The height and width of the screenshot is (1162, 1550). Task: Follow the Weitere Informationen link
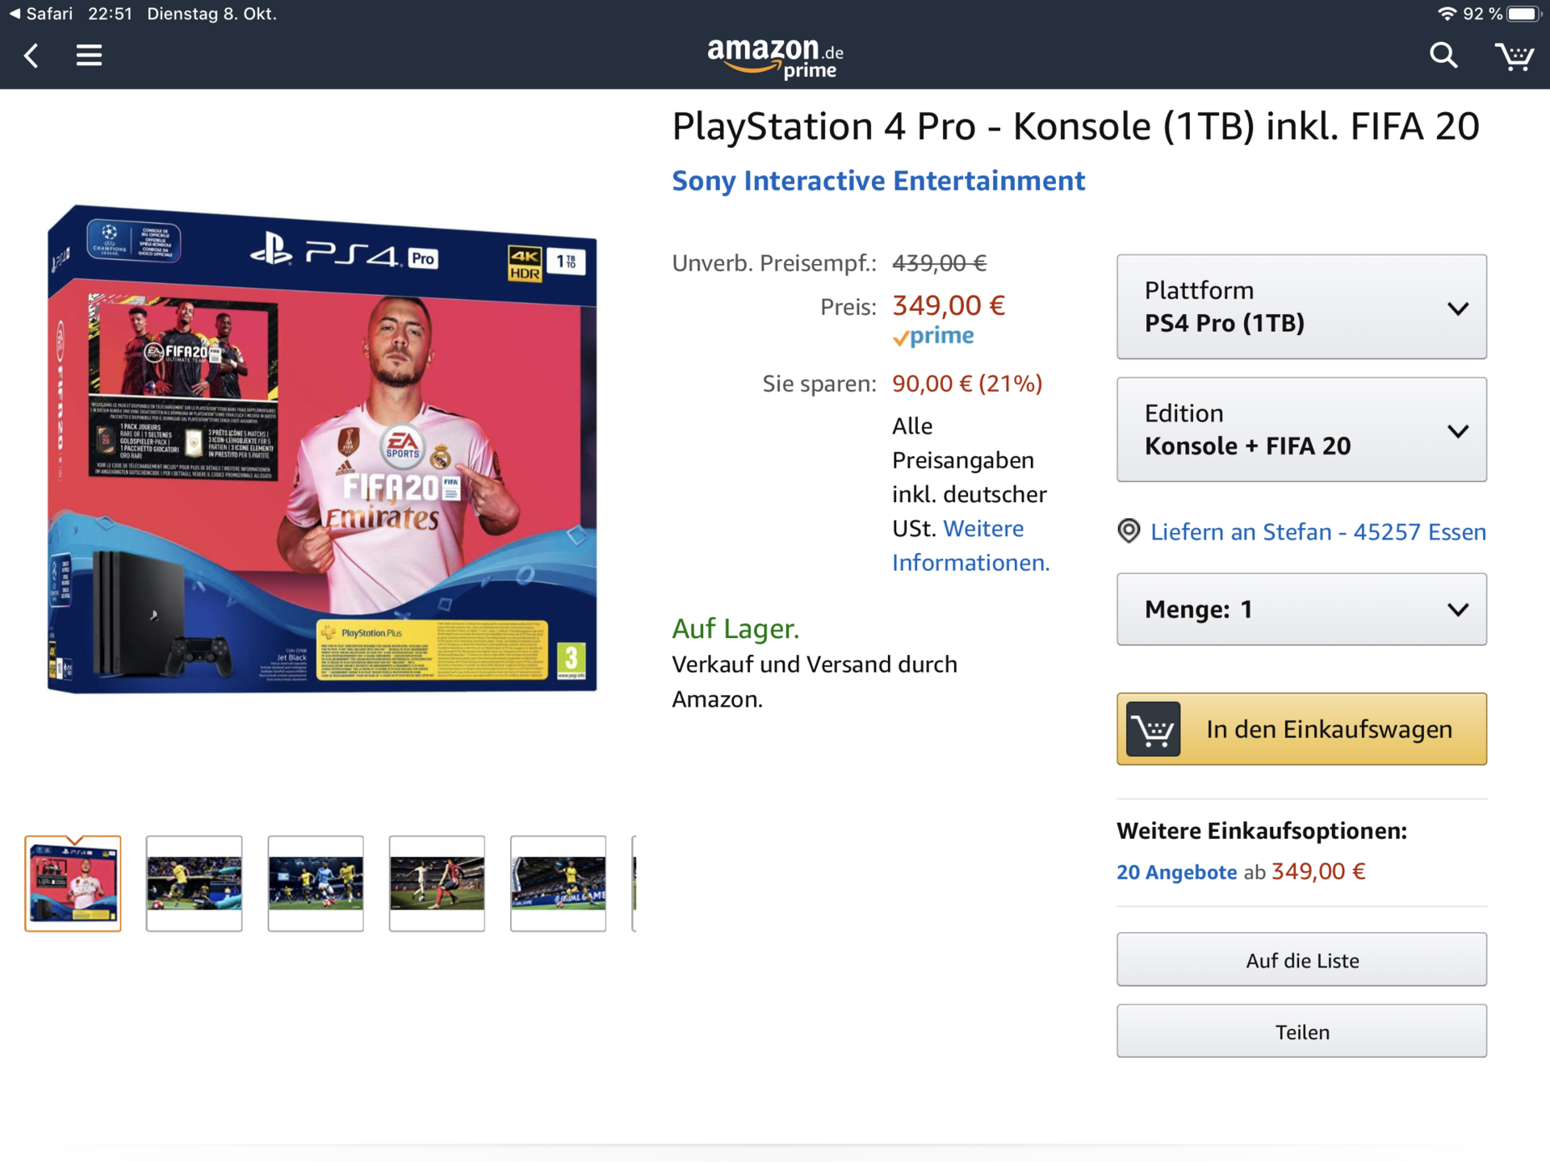(970, 546)
